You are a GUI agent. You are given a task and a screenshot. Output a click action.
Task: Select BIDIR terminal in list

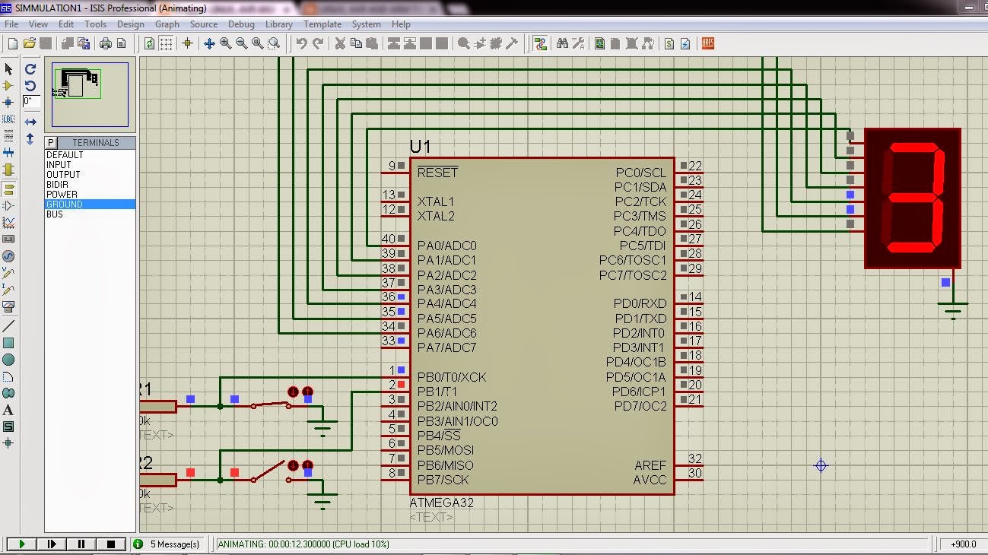(57, 185)
